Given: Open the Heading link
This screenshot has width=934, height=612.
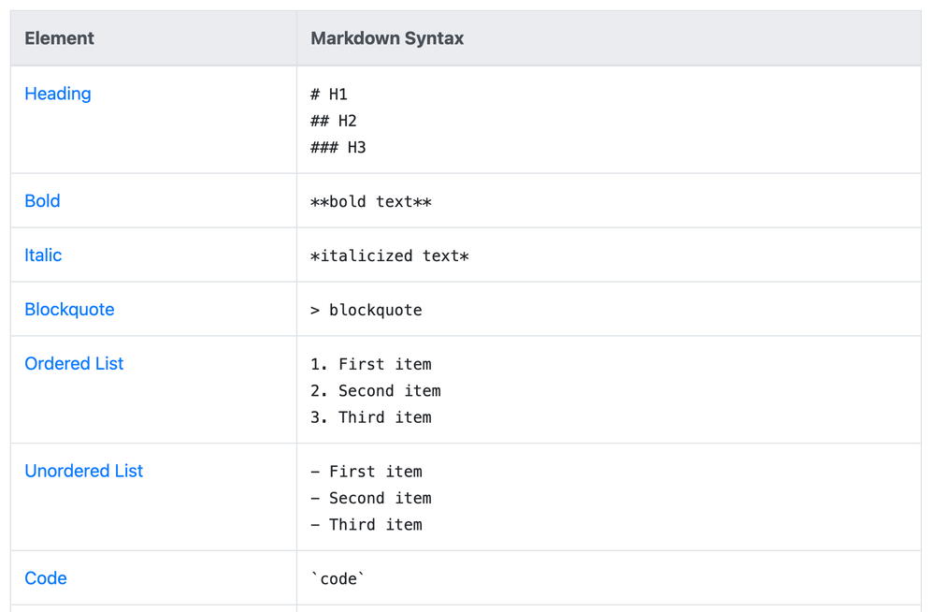Looking at the screenshot, I should (x=58, y=94).
